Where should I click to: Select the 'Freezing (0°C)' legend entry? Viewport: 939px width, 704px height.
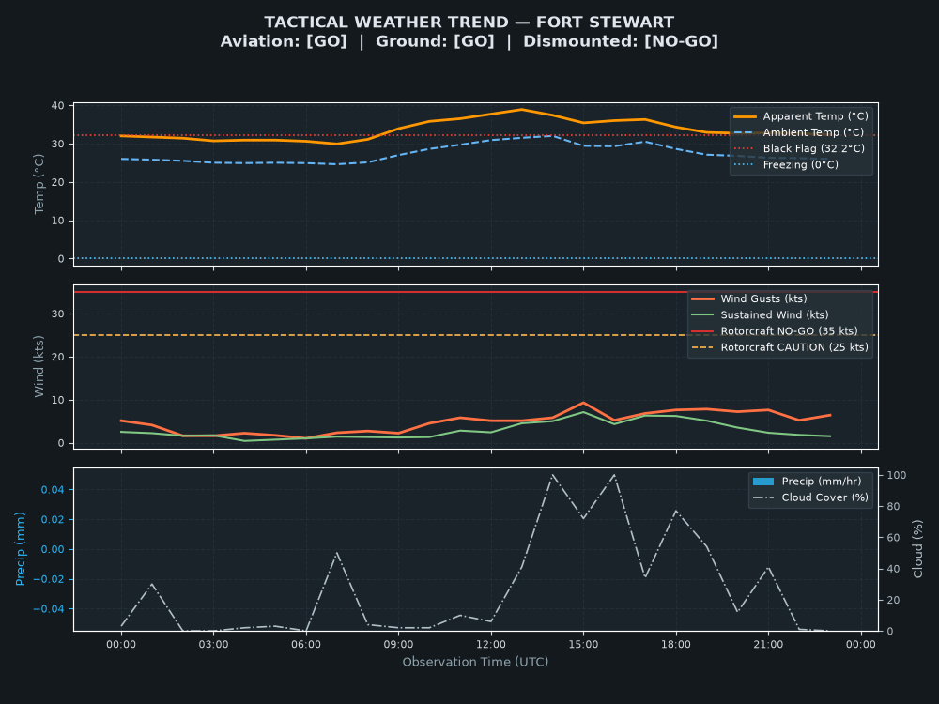tap(786, 164)
